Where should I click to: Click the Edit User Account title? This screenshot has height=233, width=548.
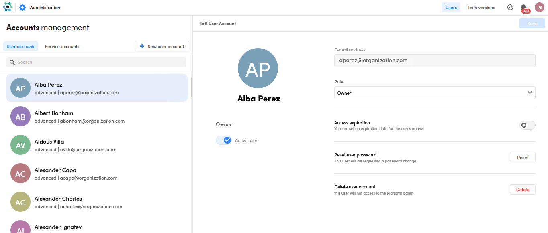pyautogui.click(x=218, y=24)
